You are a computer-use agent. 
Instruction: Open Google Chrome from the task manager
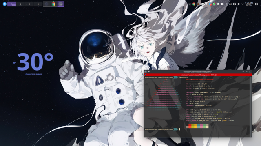(x=53, y=4)
